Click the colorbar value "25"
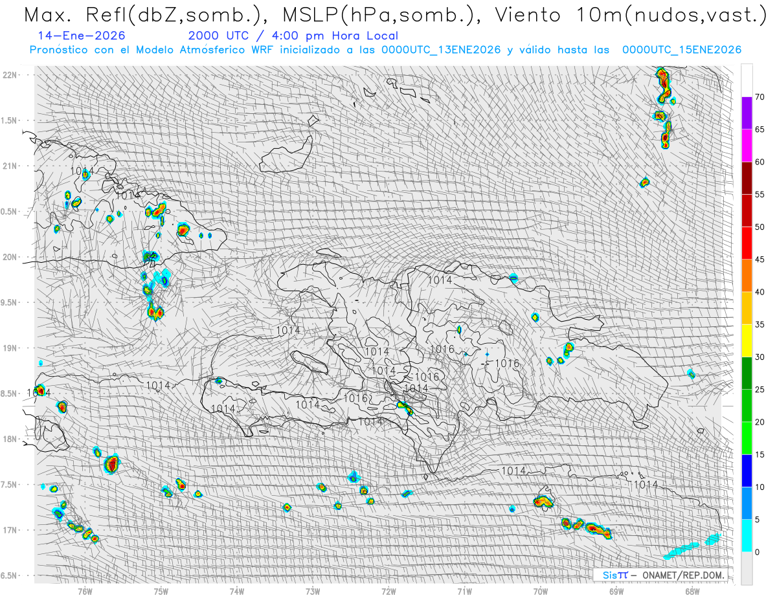The image size is (777, 600). 760,389
